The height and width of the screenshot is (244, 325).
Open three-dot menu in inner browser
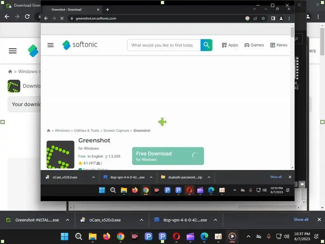[289, 18]
